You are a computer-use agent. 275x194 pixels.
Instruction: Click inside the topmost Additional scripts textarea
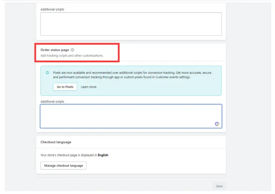[x=131, y=24]
